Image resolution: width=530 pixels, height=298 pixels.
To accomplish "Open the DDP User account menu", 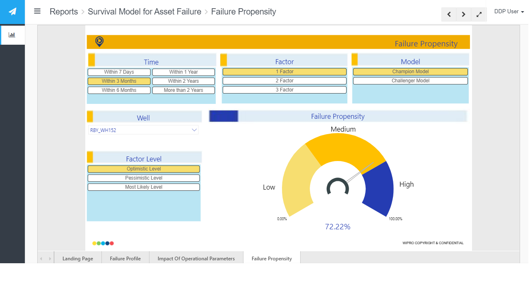I will click(x=509, y=12).
